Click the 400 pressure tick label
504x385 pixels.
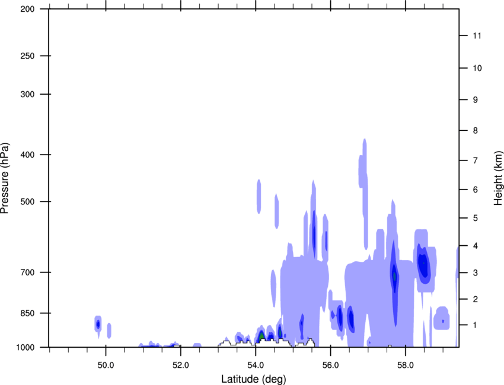click(27, 155)
